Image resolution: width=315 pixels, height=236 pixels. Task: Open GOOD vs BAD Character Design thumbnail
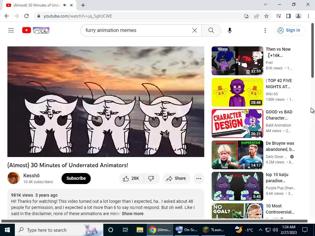(237, 124)
